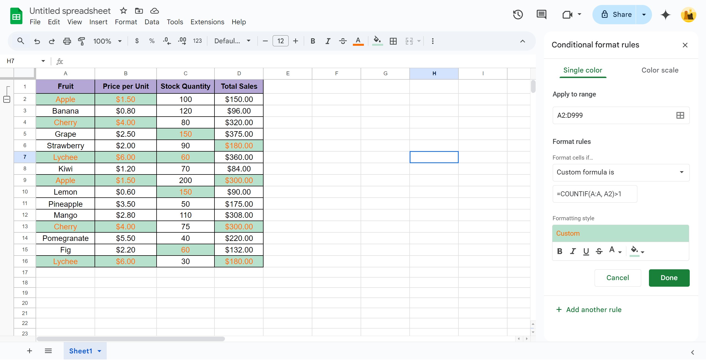Click the Gemini sparkle icon
The height and width of the screenshot is (360, 706).
pyautogui.click(x=665, y=15)
